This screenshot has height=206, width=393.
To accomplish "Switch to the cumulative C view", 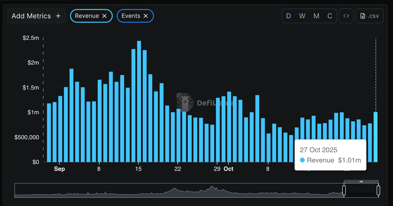I will click(330, 16).
